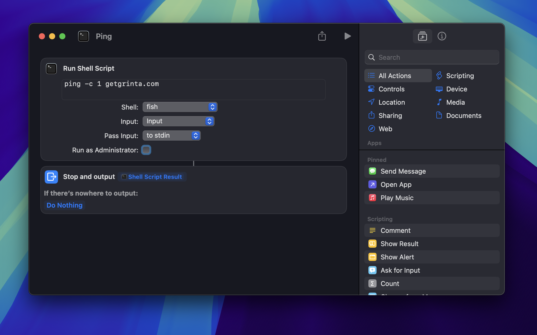Open the Shell dropdown showing fish
This screenshot has height=335, width=537.
click(180, 107)
